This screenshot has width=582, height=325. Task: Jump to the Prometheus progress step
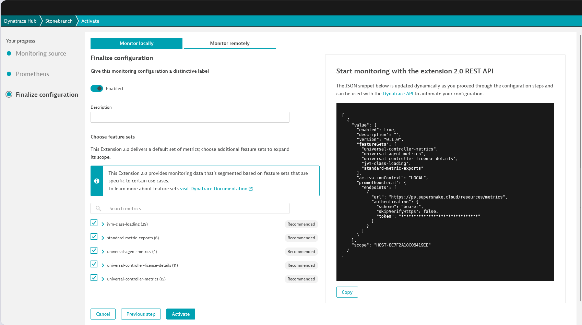tap(32, 74)
